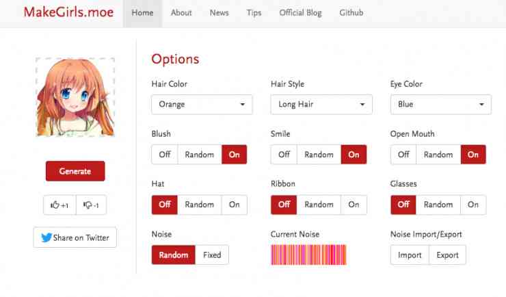Set Glasses to Random
Screen dimensions: 506x297
click(x=438, y=205)
